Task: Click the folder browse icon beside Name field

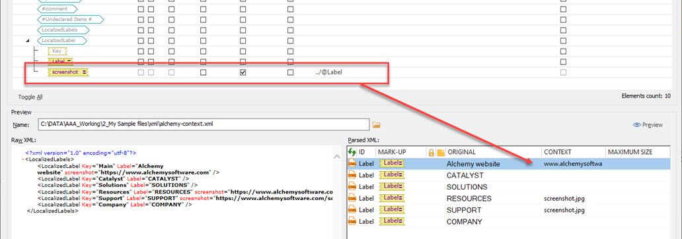Action: point(377,124)
